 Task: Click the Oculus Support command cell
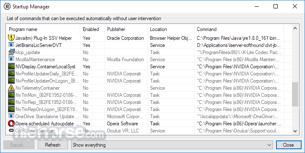[238, 131]
